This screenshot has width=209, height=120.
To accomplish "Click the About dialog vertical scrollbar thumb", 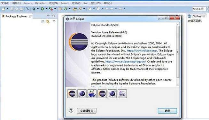I will 178,52.
